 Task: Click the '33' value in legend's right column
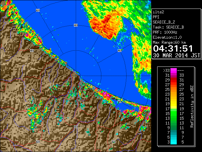(x=181, y=75)
